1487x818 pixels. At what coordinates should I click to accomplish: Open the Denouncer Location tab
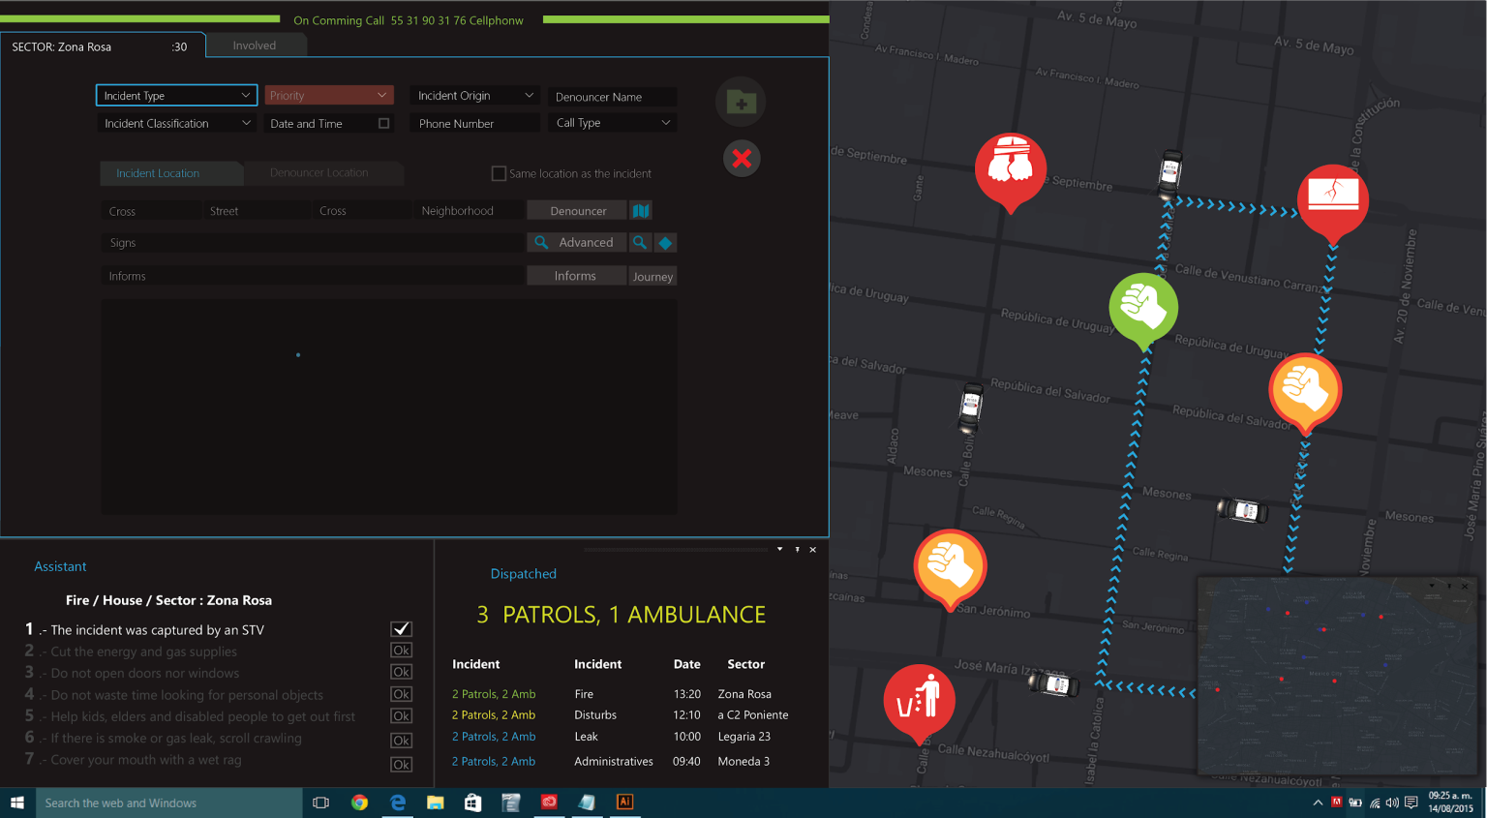319,173
